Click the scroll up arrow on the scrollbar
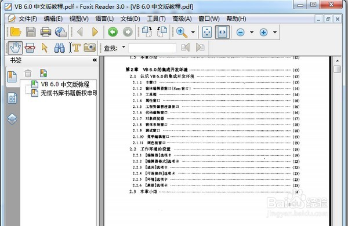348x226 pixels. tap(338, 60)
